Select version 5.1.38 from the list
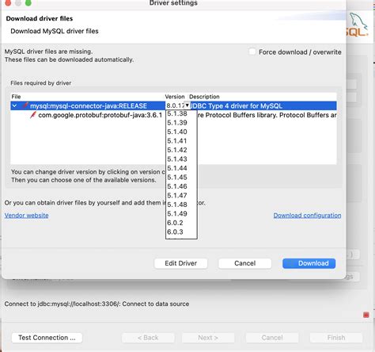This screenshot has height=352, width=375. (x=177, y=113)
